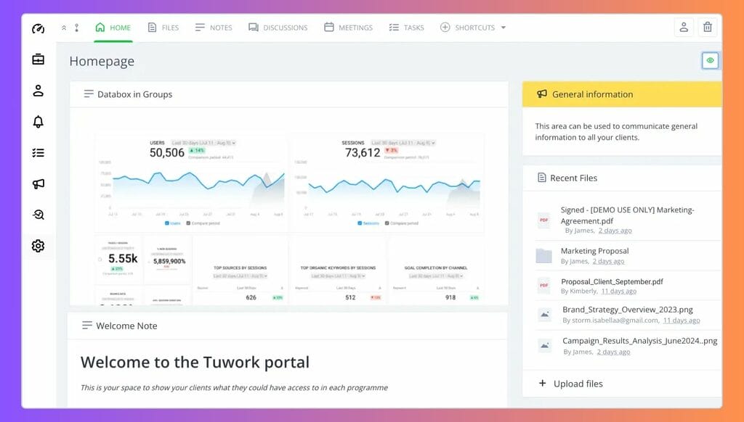Open Settings with the gear icon
The height and width of the screenshot is (422, 744).
tap(38, 246)
